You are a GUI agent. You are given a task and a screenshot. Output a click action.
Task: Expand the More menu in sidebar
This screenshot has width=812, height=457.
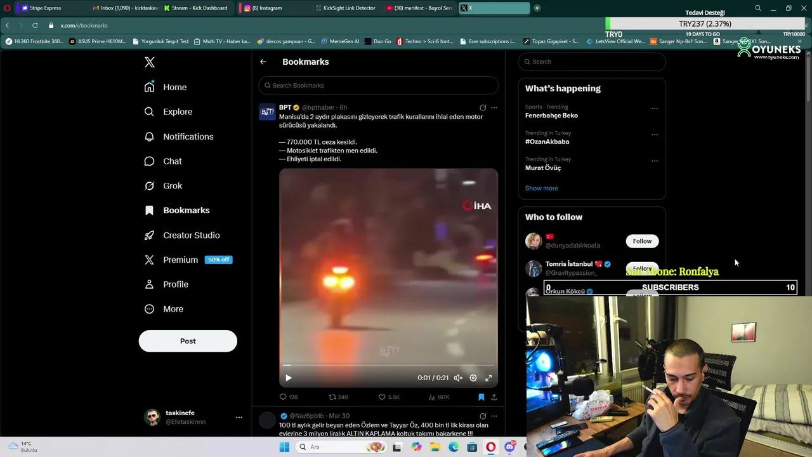click(164, 309)
